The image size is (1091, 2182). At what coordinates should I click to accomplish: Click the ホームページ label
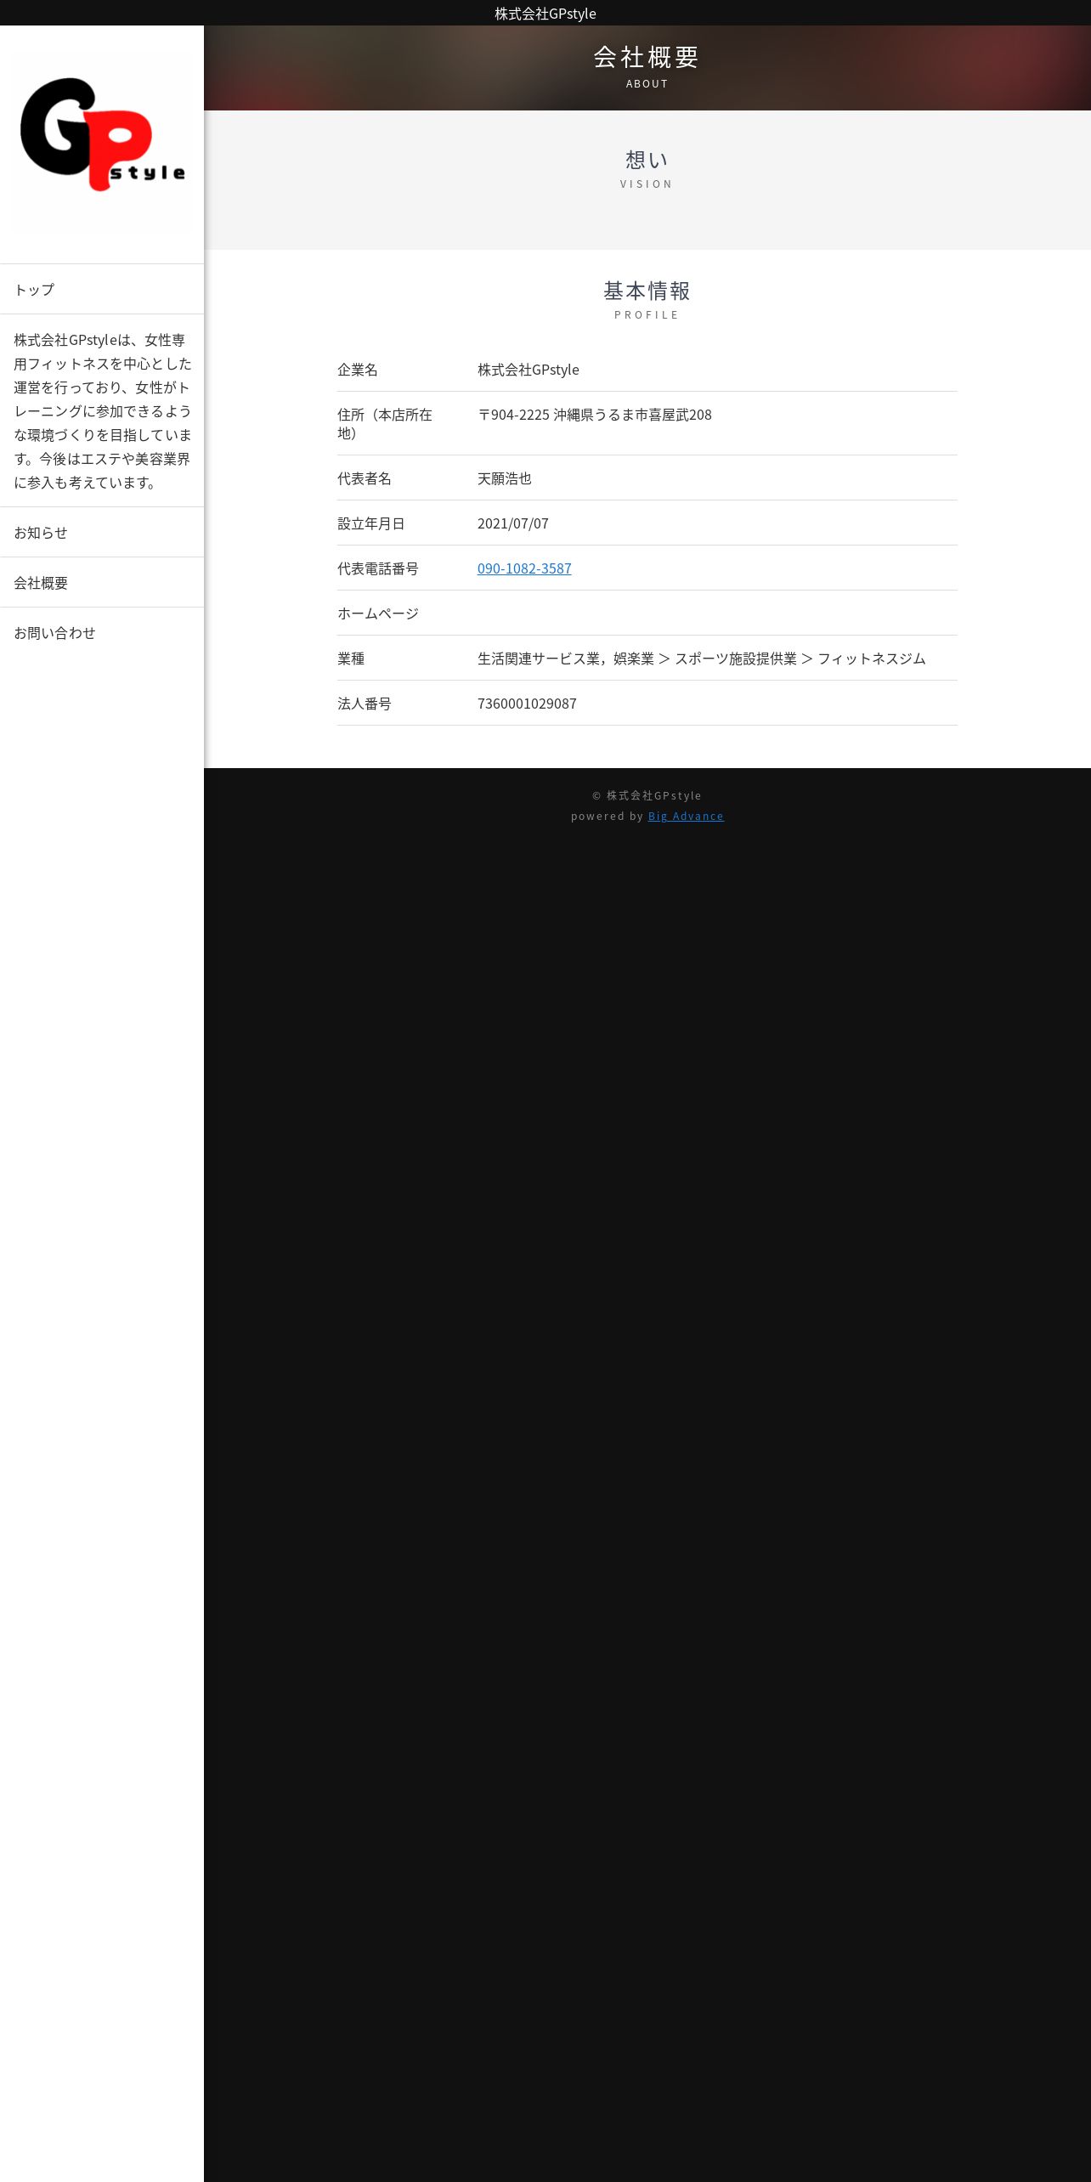tap(378, 613)
